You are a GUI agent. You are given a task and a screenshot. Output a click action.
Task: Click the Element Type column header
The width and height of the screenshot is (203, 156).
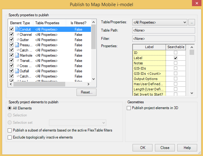[21, 23]
